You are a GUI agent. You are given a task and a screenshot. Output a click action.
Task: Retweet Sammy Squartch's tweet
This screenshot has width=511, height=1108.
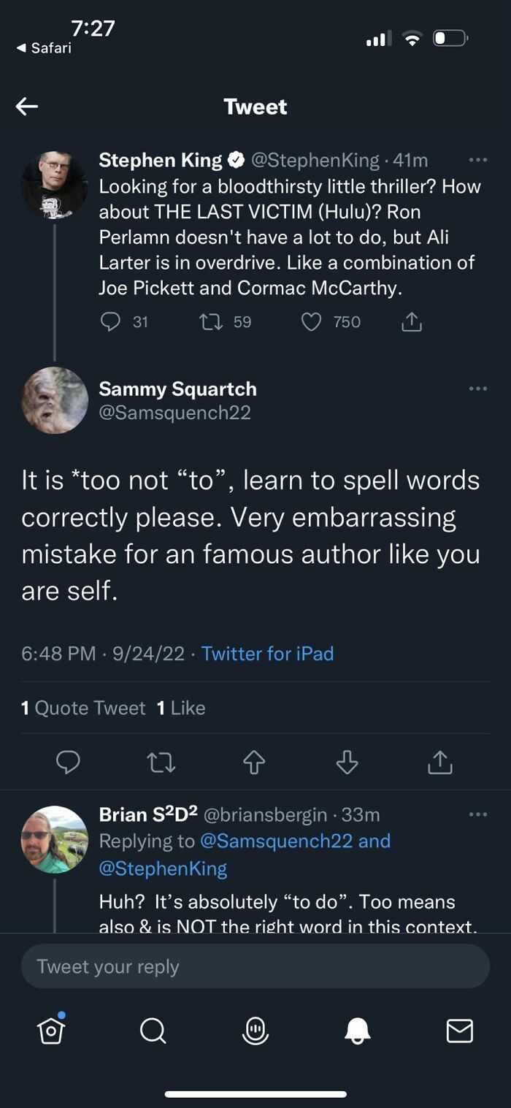point(161,763)
